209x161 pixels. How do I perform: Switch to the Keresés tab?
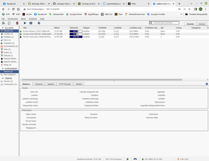202,24
